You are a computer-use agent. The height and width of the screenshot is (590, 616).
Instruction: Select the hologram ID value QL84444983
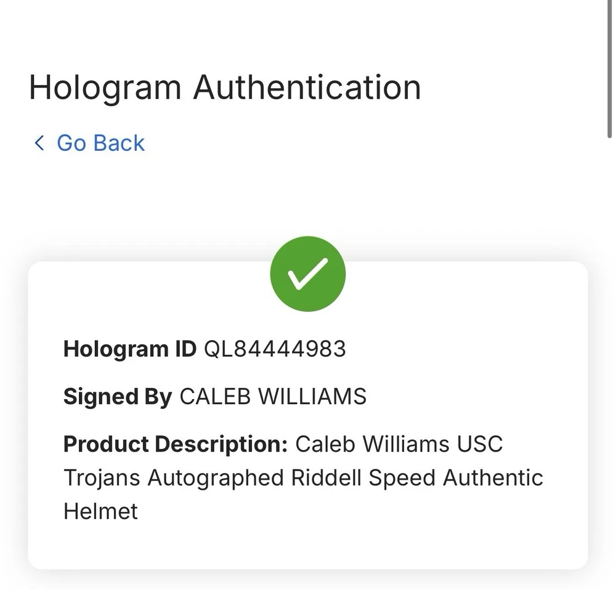coord(275,349)
